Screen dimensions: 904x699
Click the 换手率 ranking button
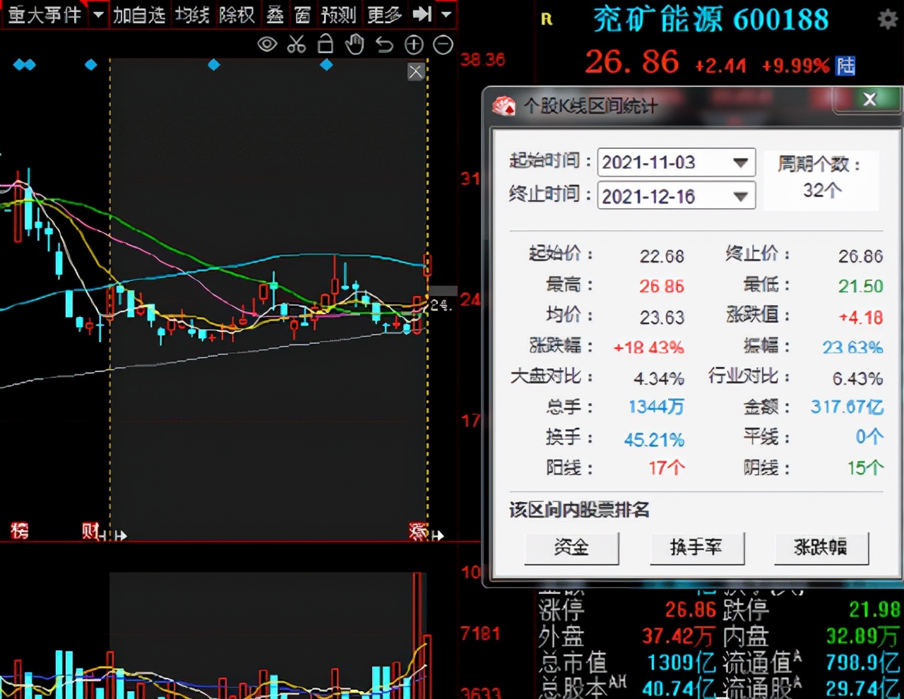pyautogui.click(x=696, y=547)
